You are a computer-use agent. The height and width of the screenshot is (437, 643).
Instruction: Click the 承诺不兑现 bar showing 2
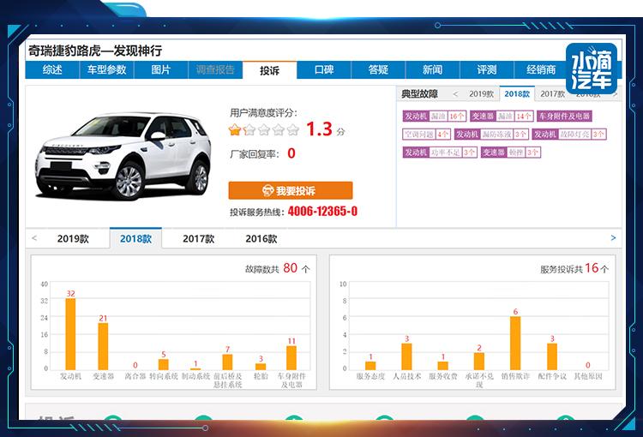click(x=479, y=361)
